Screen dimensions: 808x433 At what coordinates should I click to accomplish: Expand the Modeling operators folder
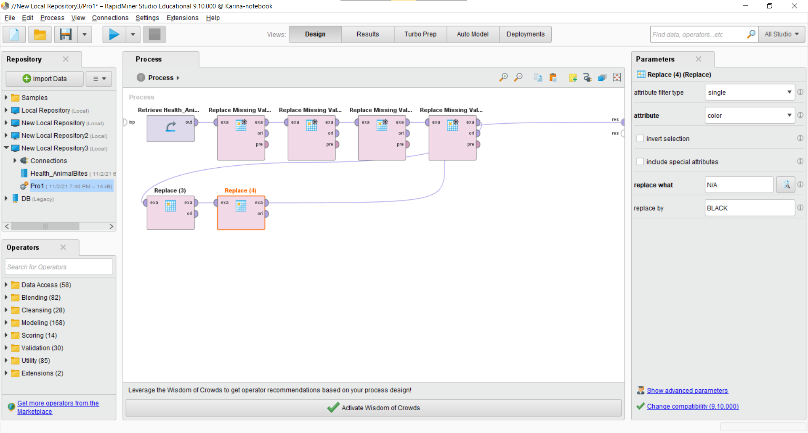click(x=6, y=322)
